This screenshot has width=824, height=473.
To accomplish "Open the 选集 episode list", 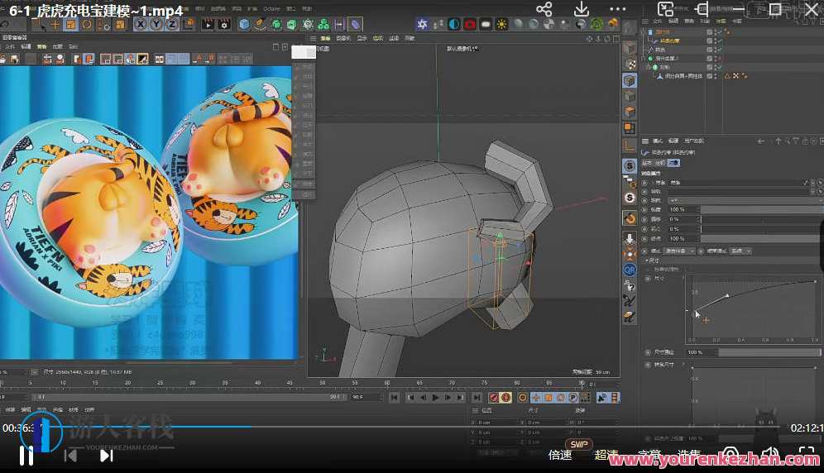I will (x=689, y=455).
